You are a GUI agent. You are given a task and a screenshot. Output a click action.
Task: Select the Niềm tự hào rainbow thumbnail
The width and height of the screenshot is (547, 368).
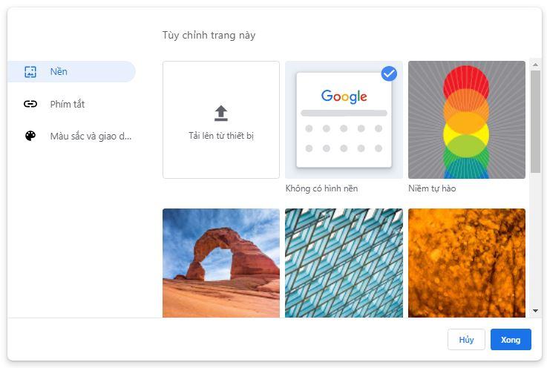466,120
